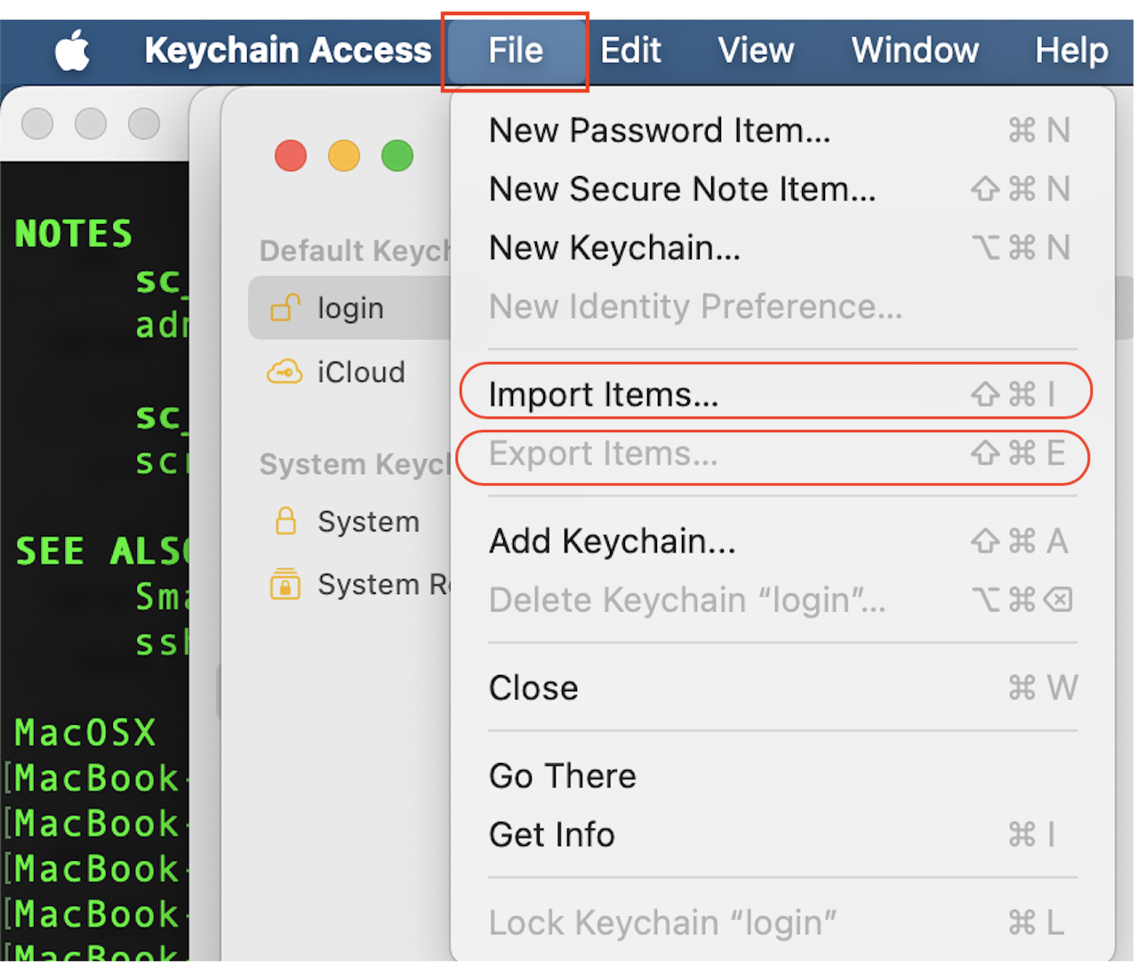Click Go There menu item
1138x964 pixels.
(x=562, y=775)
